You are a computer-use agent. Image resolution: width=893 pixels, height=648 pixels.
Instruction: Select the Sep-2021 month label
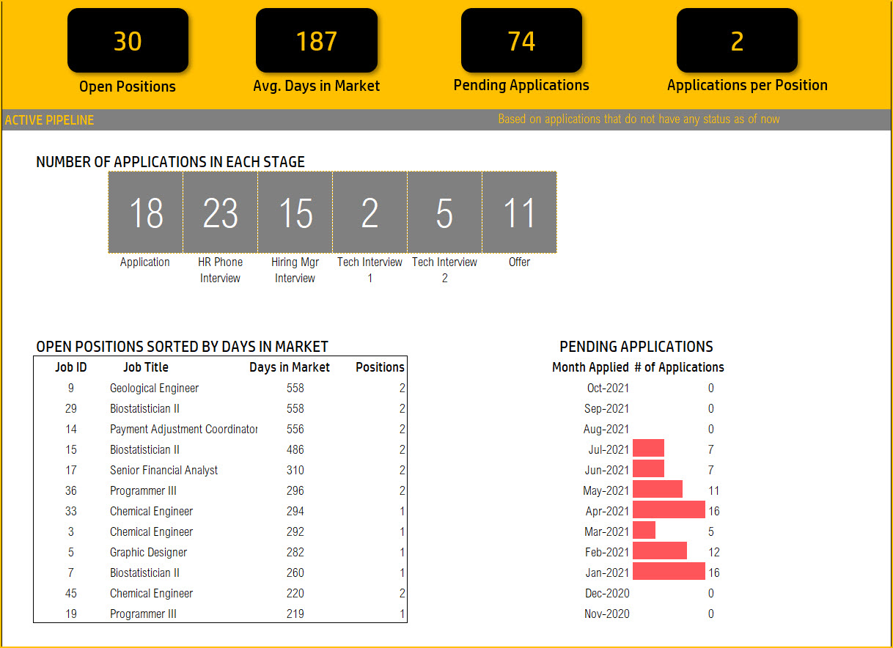[x=606, y=408]
